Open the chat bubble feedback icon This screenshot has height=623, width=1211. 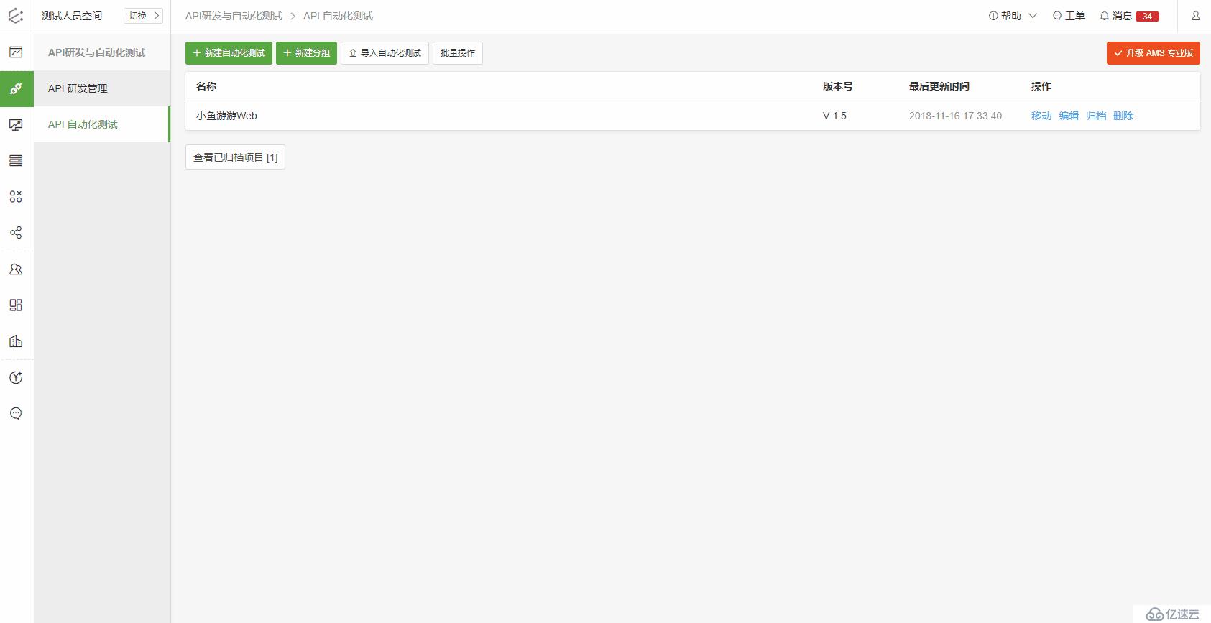tap(16, 414)
